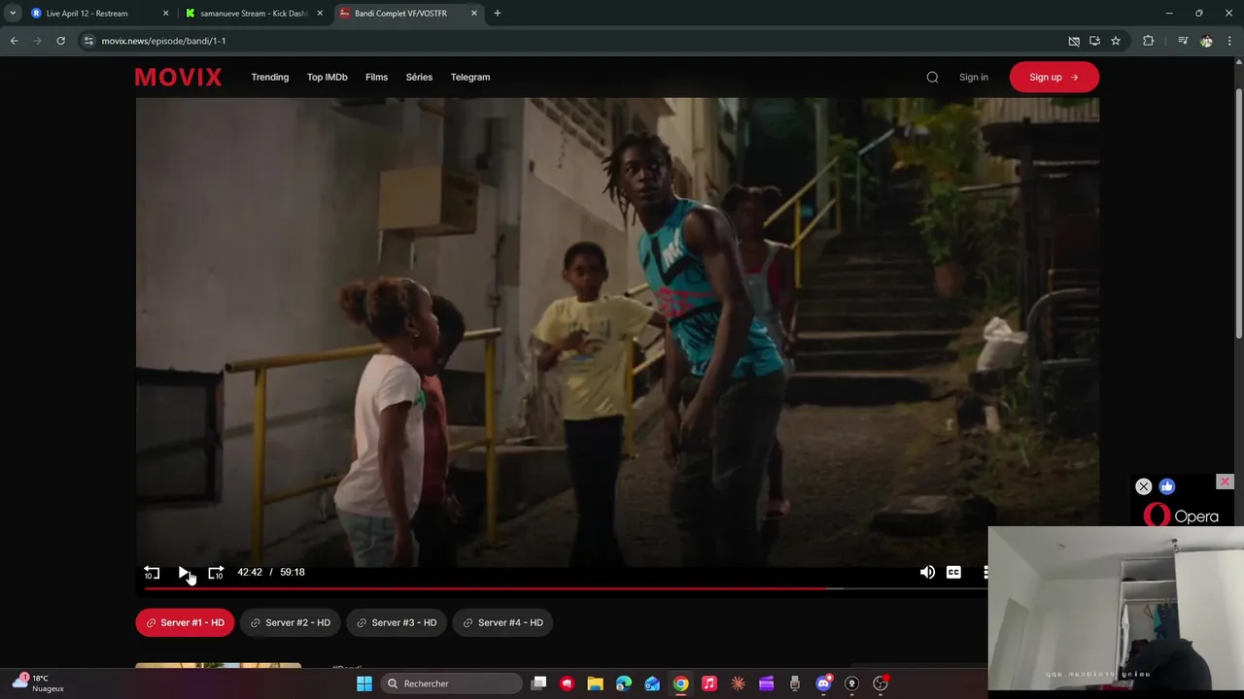Close the Kick Dashboard tab
Screen dimensions: 1244x699
tap(320, 14)
